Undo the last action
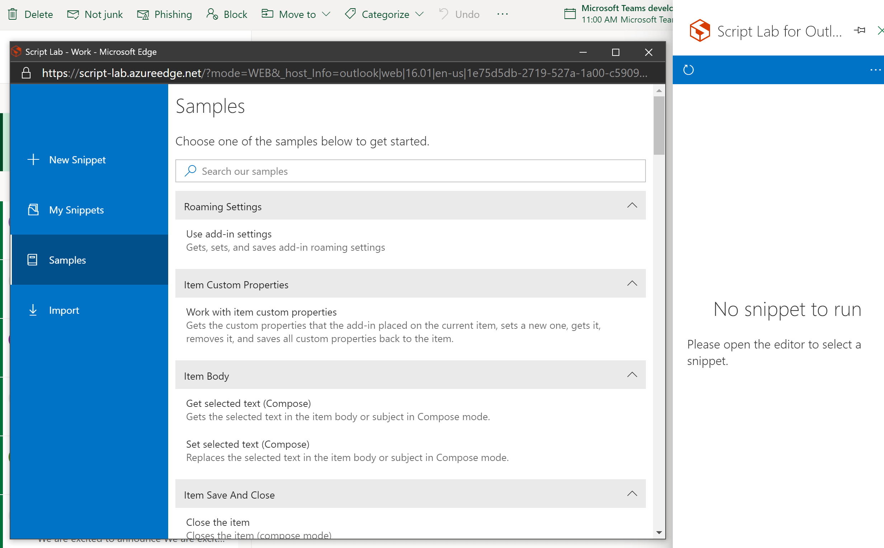The width and height of the screenshot is (884, 548). pos(459,14)
